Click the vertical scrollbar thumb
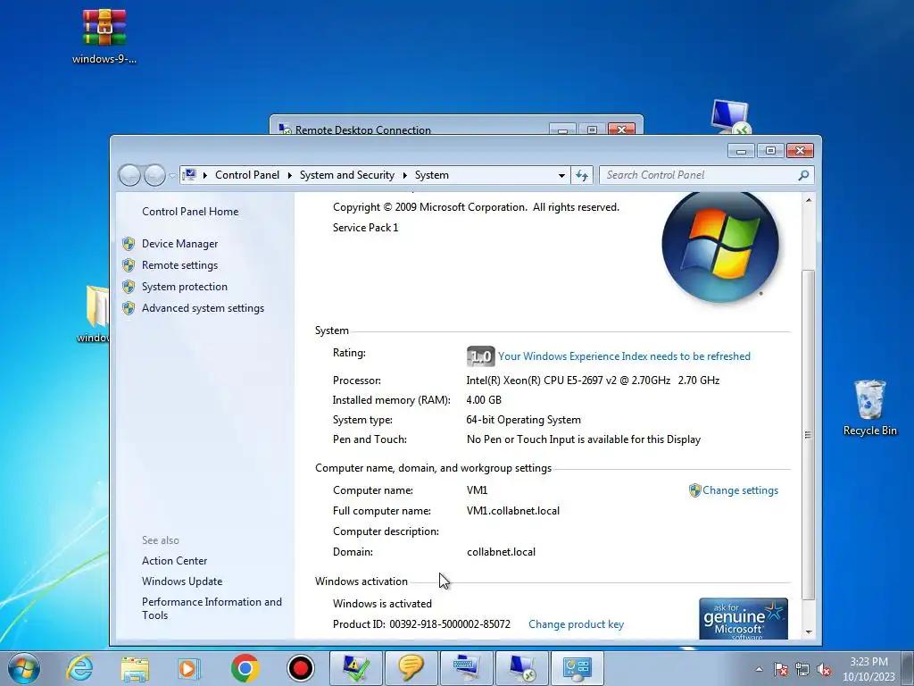 click(808, 435)
